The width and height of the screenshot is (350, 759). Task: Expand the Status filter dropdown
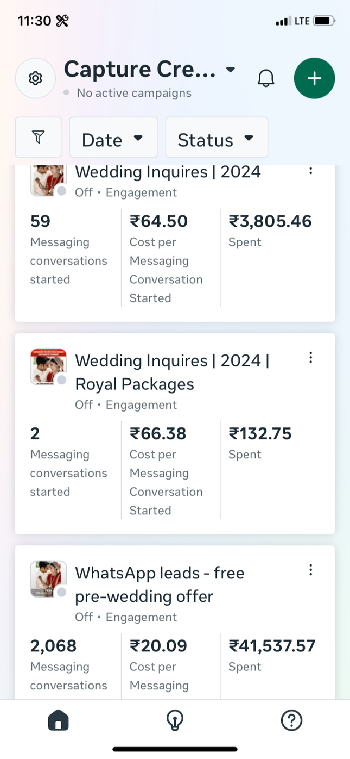216,138
